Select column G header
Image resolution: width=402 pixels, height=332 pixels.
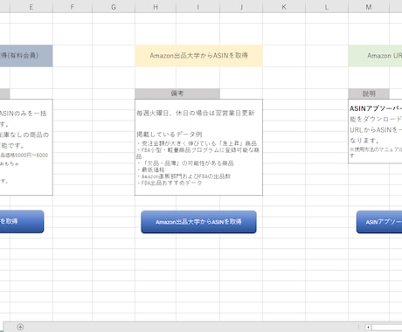114,7
